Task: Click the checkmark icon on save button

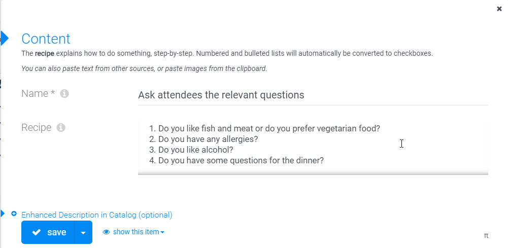Action: [x=37, y=232]
